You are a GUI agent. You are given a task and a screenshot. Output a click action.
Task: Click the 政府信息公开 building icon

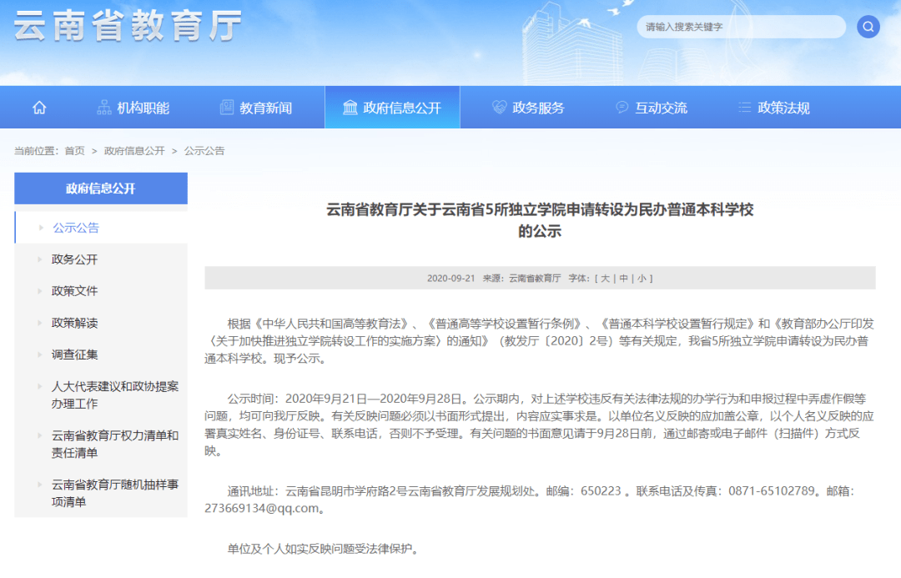[350, 108]
